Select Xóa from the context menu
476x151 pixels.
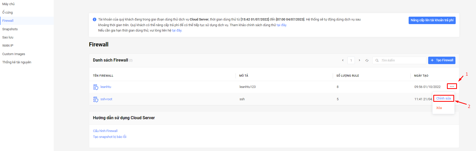click(439, 108)
